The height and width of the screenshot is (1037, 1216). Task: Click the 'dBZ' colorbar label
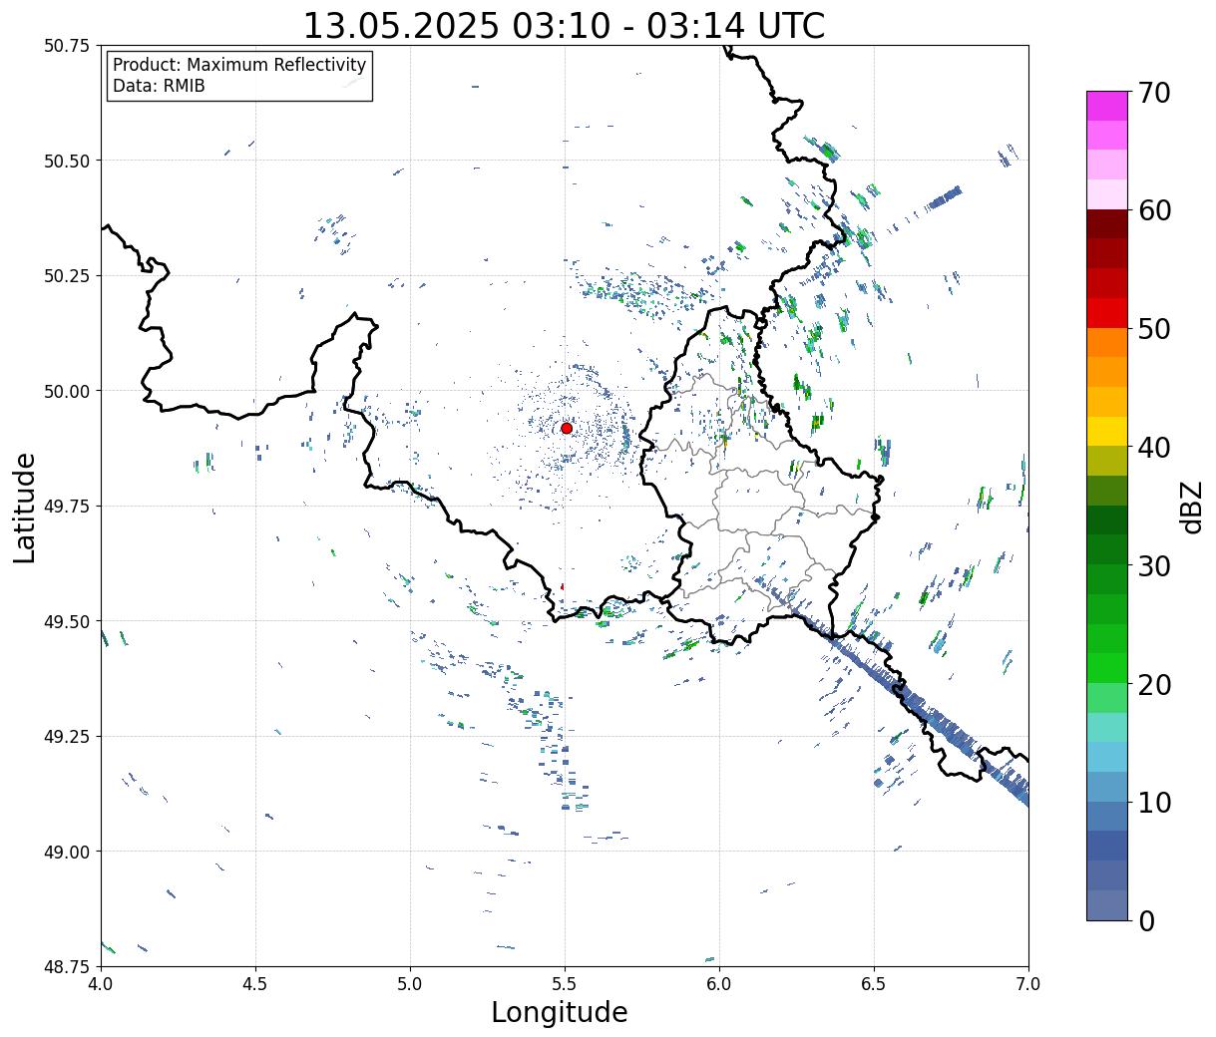[x=1191, y=506]
